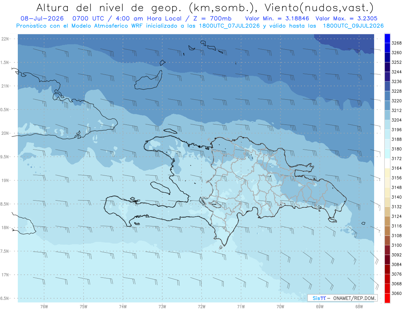Image resolution: width=403 pixels, height=311 pixels.
Task: Click the '69W' longitude label
Action: click(320, 306)
